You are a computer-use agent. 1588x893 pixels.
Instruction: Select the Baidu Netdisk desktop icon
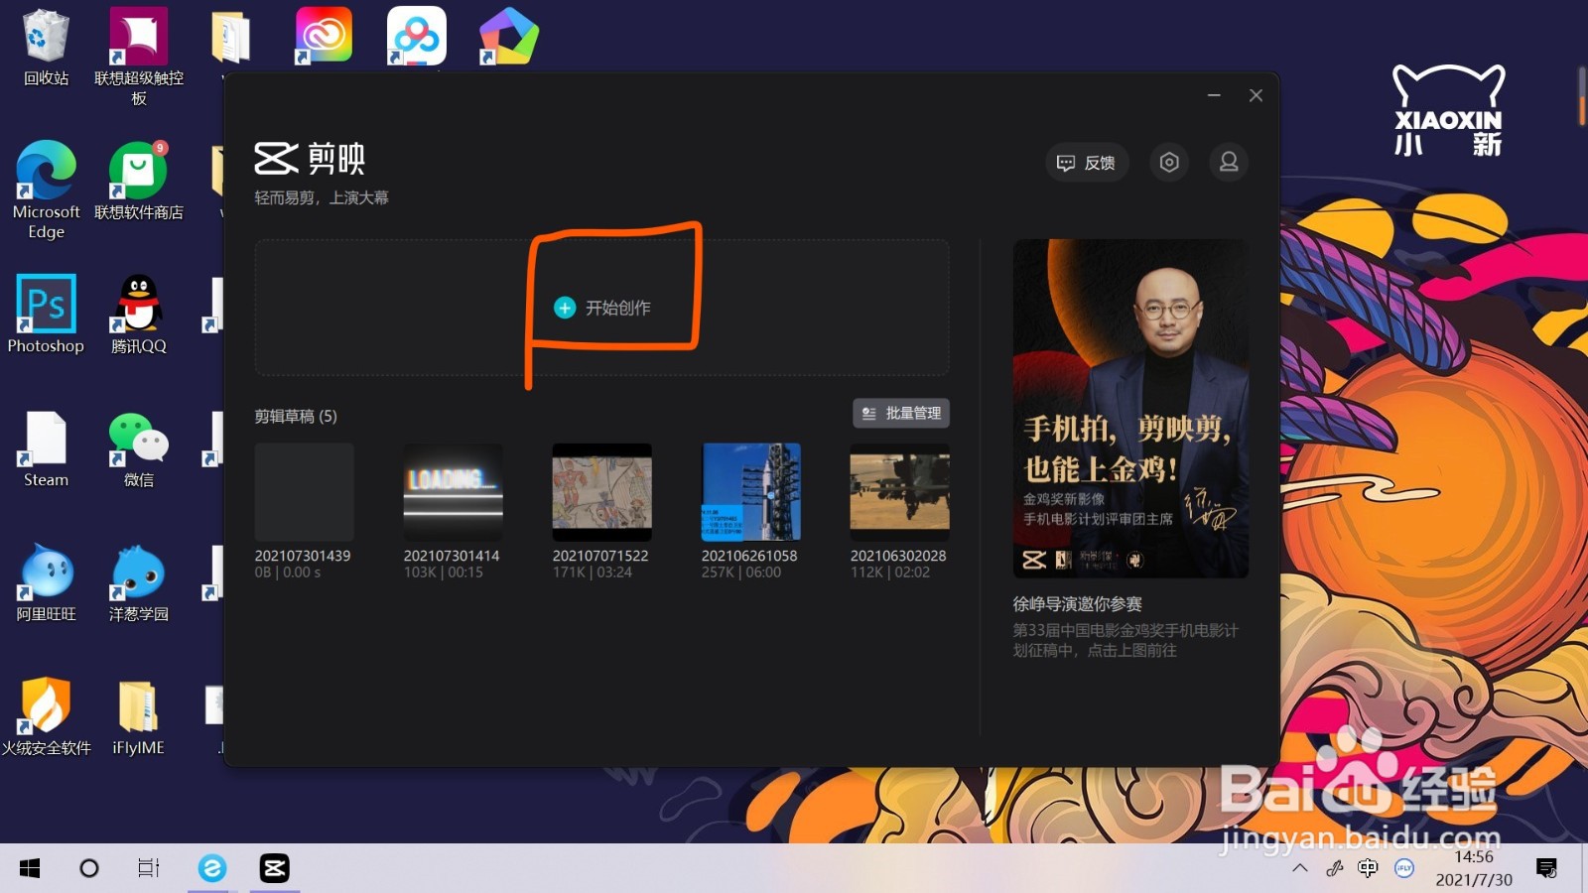pyautogui.click(x=416, y=36)
